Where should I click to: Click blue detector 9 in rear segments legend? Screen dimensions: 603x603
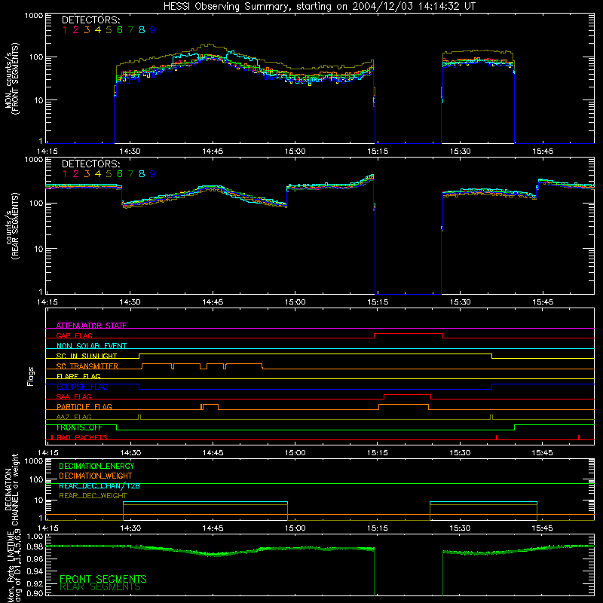coord(153,174)
